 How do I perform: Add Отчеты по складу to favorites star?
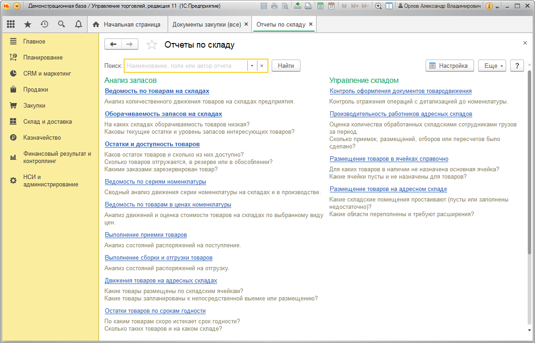[152, 45]
